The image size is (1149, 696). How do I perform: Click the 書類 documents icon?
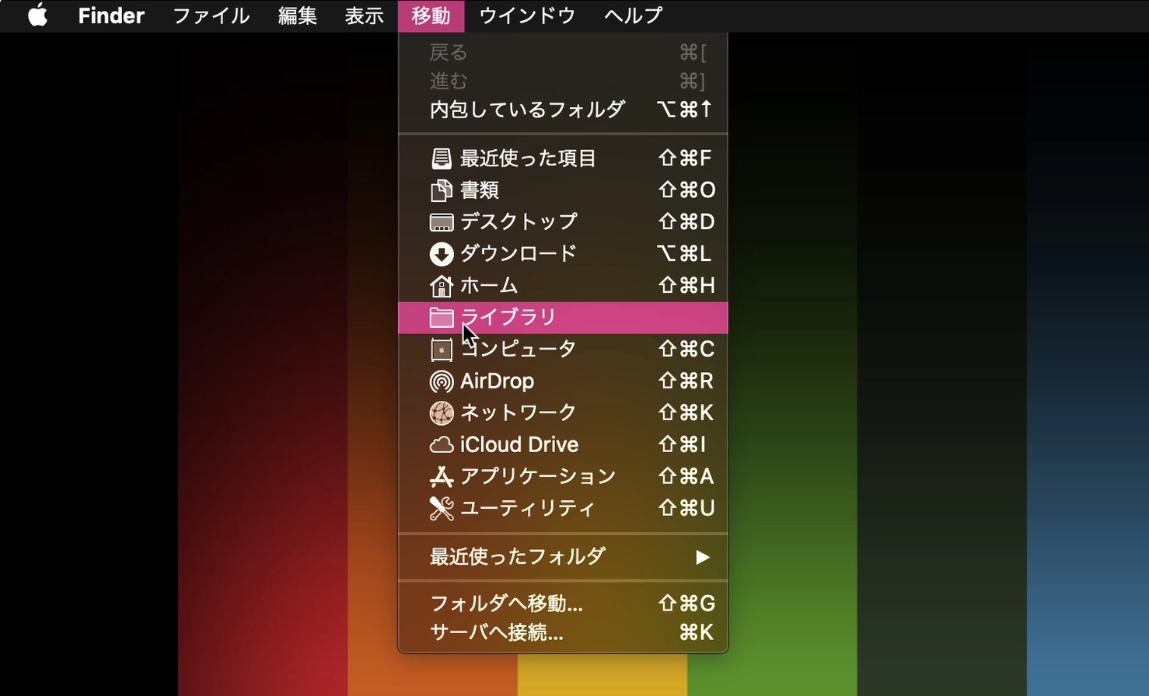(441, 190)
